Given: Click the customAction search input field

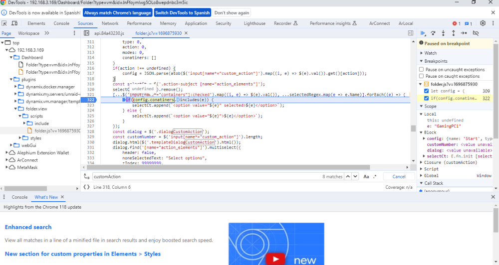Looking at the screenshot, I should tap(207, 176).
